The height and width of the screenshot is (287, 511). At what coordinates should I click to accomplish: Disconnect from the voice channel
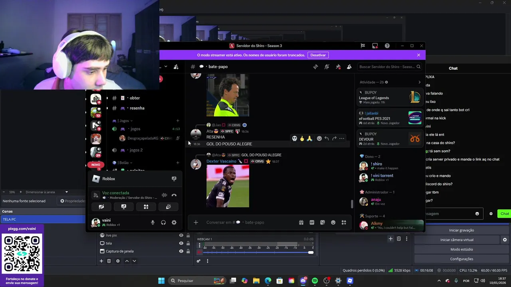pyautogui.click(x=174, y=195)
